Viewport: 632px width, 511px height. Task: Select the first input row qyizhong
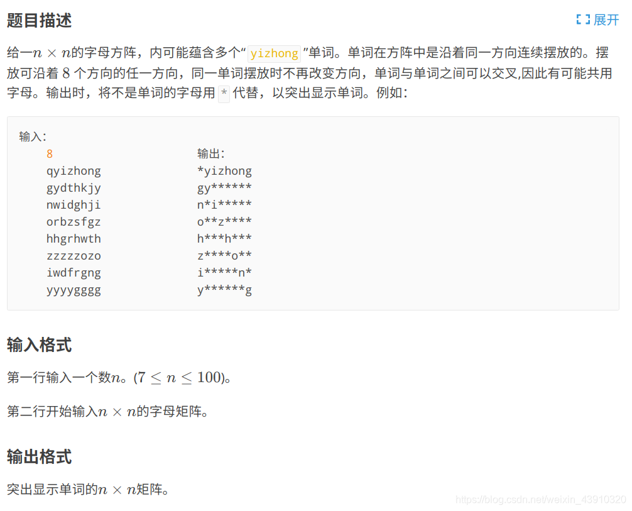[74, 170]
